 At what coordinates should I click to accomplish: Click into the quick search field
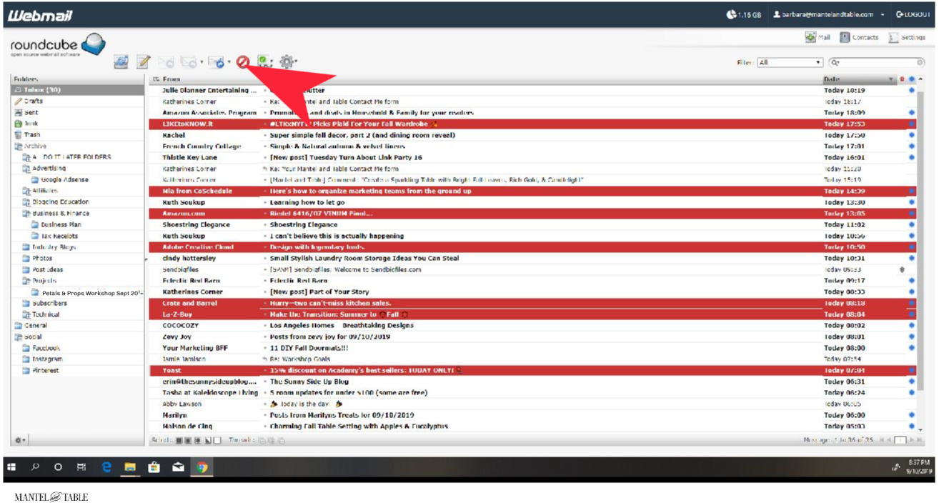coord(878,63)
